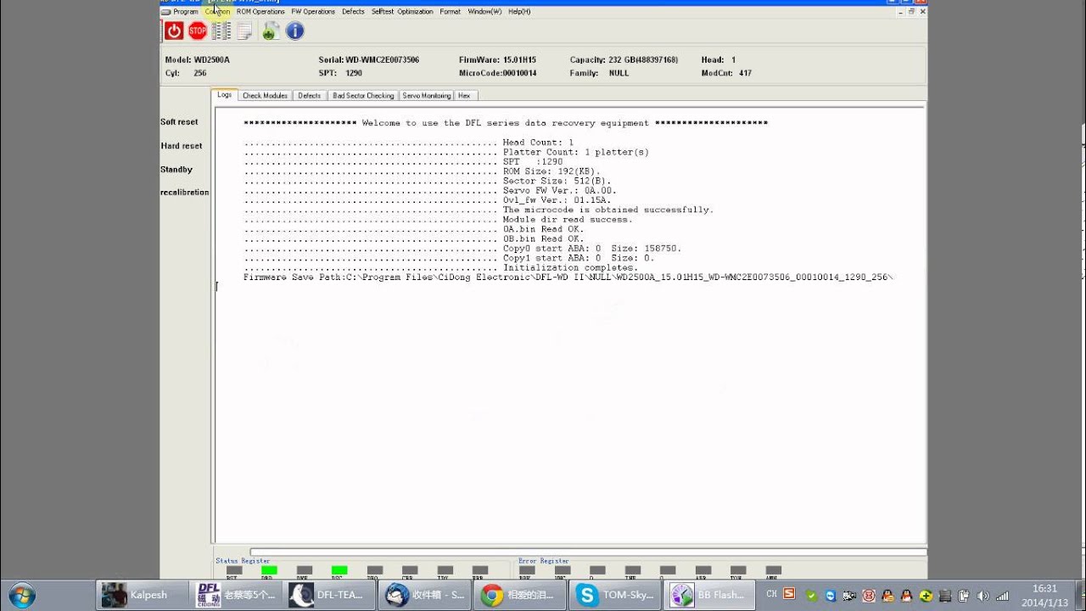Click the network signal bars tray icon

coord(1003,596)
